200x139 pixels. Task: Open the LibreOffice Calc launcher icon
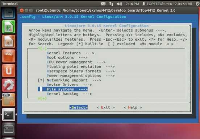[x=9, y=27]
